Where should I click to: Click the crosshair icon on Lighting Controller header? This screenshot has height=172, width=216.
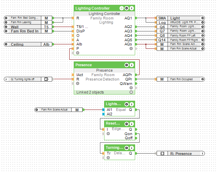pyautogui.click(x=122, y=8)
